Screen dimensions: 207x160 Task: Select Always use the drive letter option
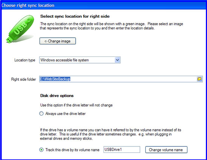tap(41, 114)
